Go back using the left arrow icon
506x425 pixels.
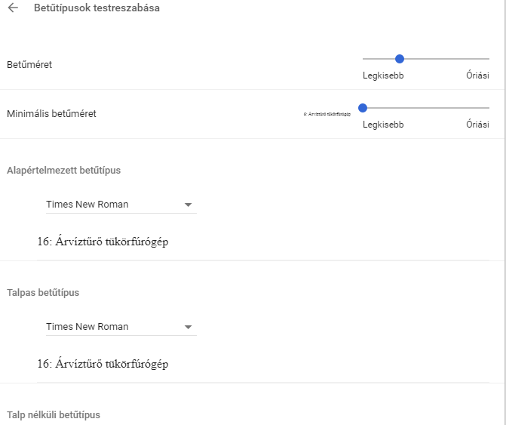click(x=14, y=9)
